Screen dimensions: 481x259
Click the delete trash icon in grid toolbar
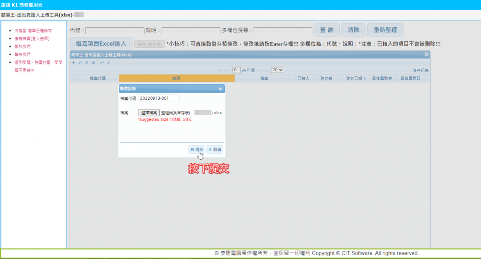click(93, 62)
